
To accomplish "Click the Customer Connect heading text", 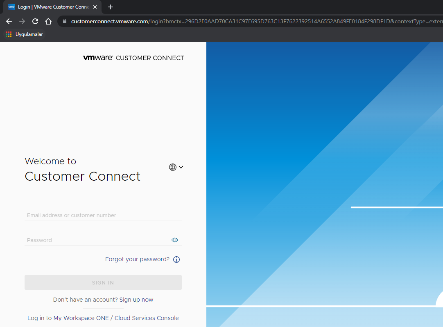I will 82,177.
